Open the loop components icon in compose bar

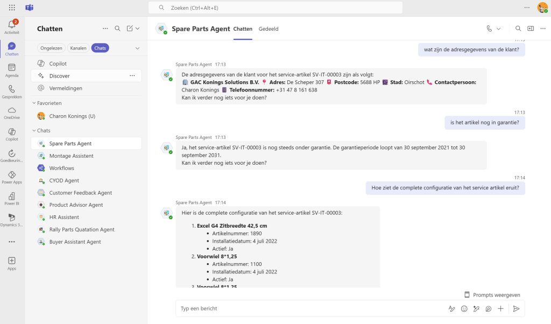[489, 308]
